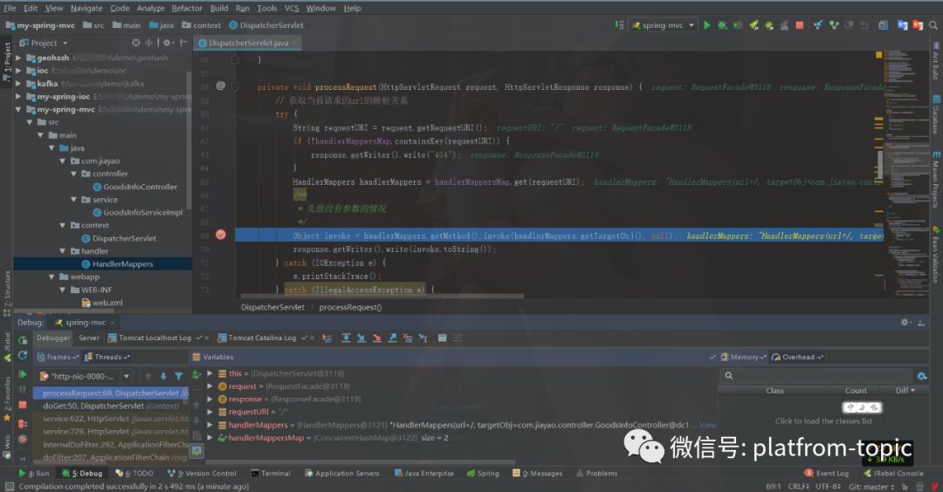Screen dimensions: 943x492
Task: Click the Run to Cursor icon
Action: tap(423, 338)
